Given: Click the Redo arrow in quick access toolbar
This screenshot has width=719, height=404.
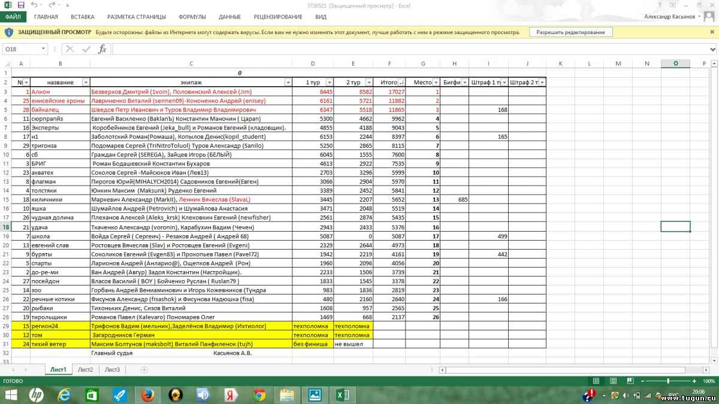Looking at the screenshot, I should [51, 5].
